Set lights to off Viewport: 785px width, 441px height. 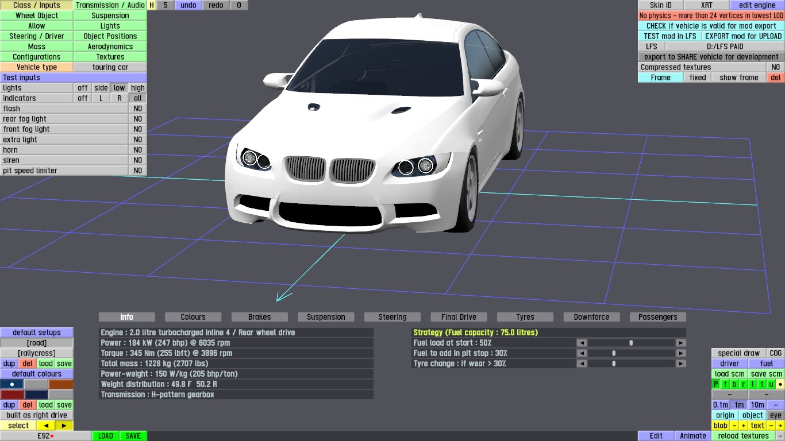(83, 88)
